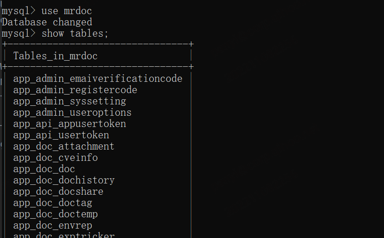This screenshot has width=384, height=238.
Task: Click the 'use mrdoc' command line
Action: pyautogui.click(x=47, y=11)
